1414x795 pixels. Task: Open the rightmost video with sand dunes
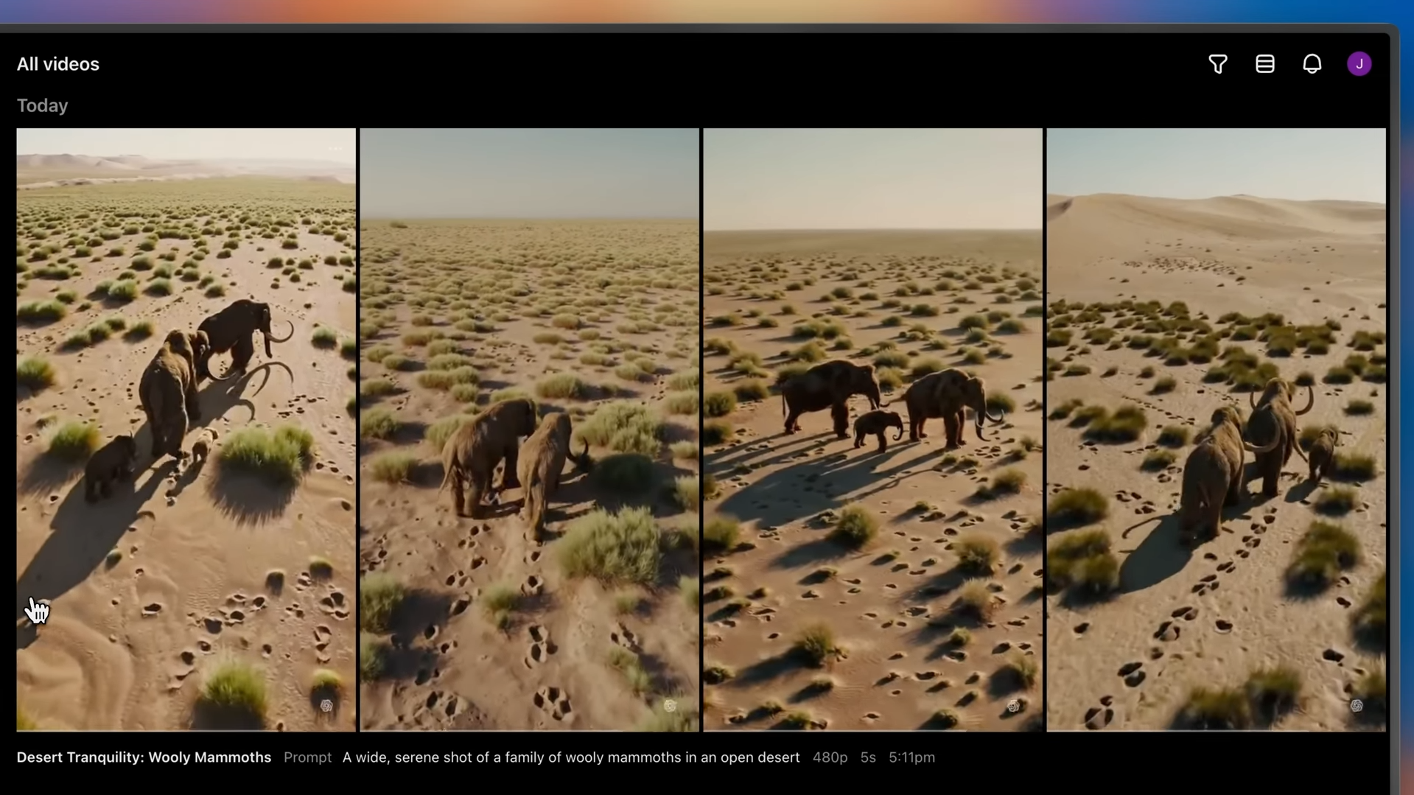pos(1216,429)
